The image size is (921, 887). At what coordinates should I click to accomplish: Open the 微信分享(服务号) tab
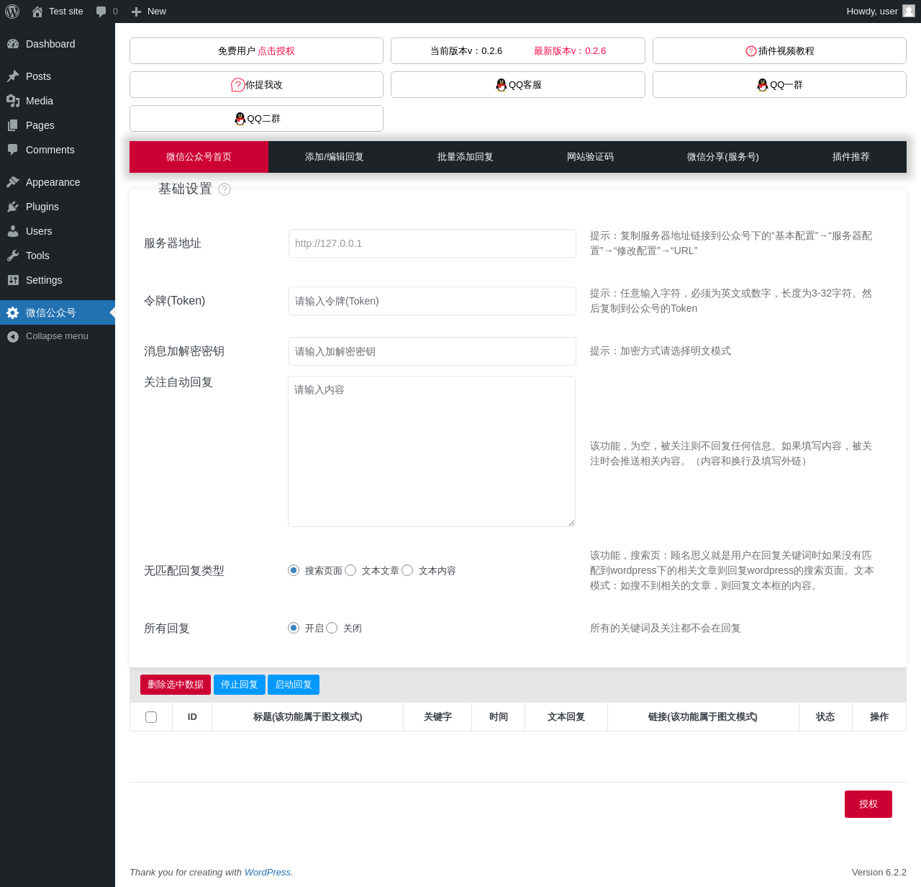pos(723,157)
